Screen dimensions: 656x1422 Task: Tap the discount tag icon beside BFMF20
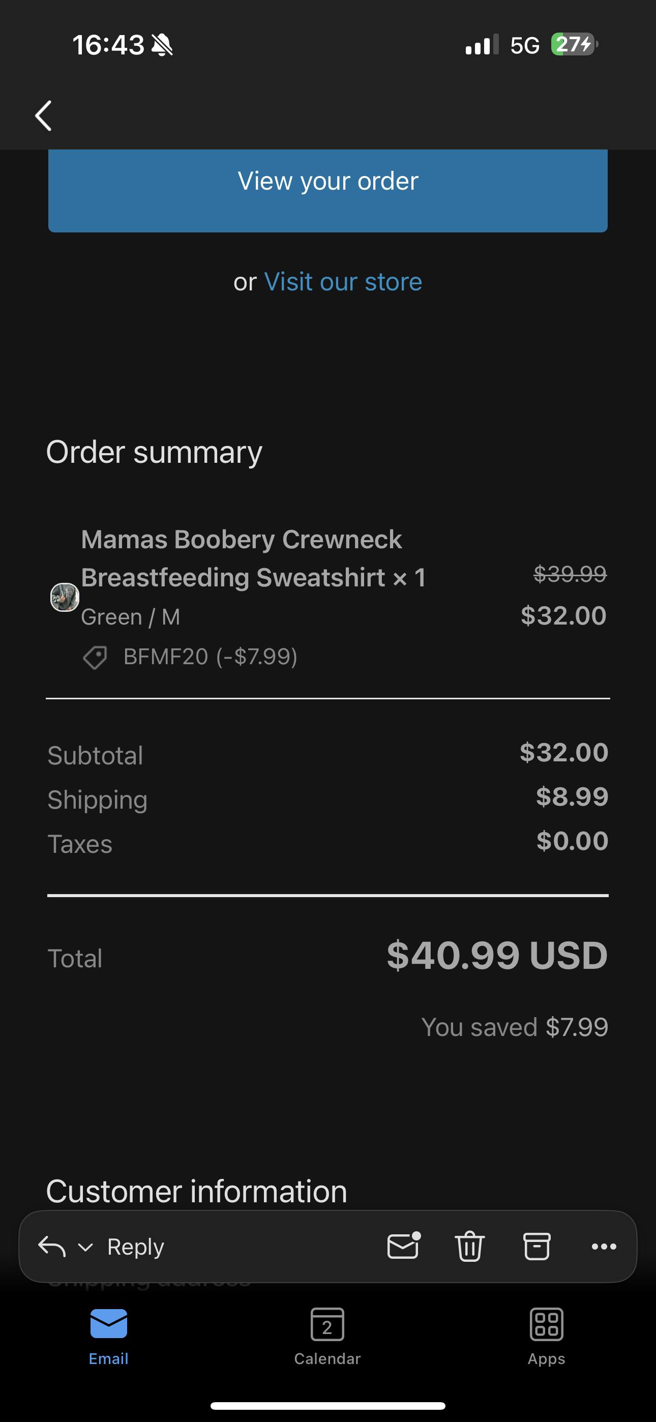95,657
